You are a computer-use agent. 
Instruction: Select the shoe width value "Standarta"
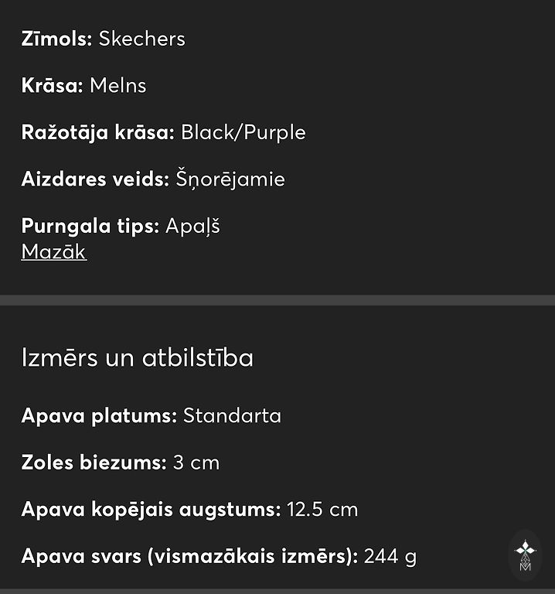point(232,416)
